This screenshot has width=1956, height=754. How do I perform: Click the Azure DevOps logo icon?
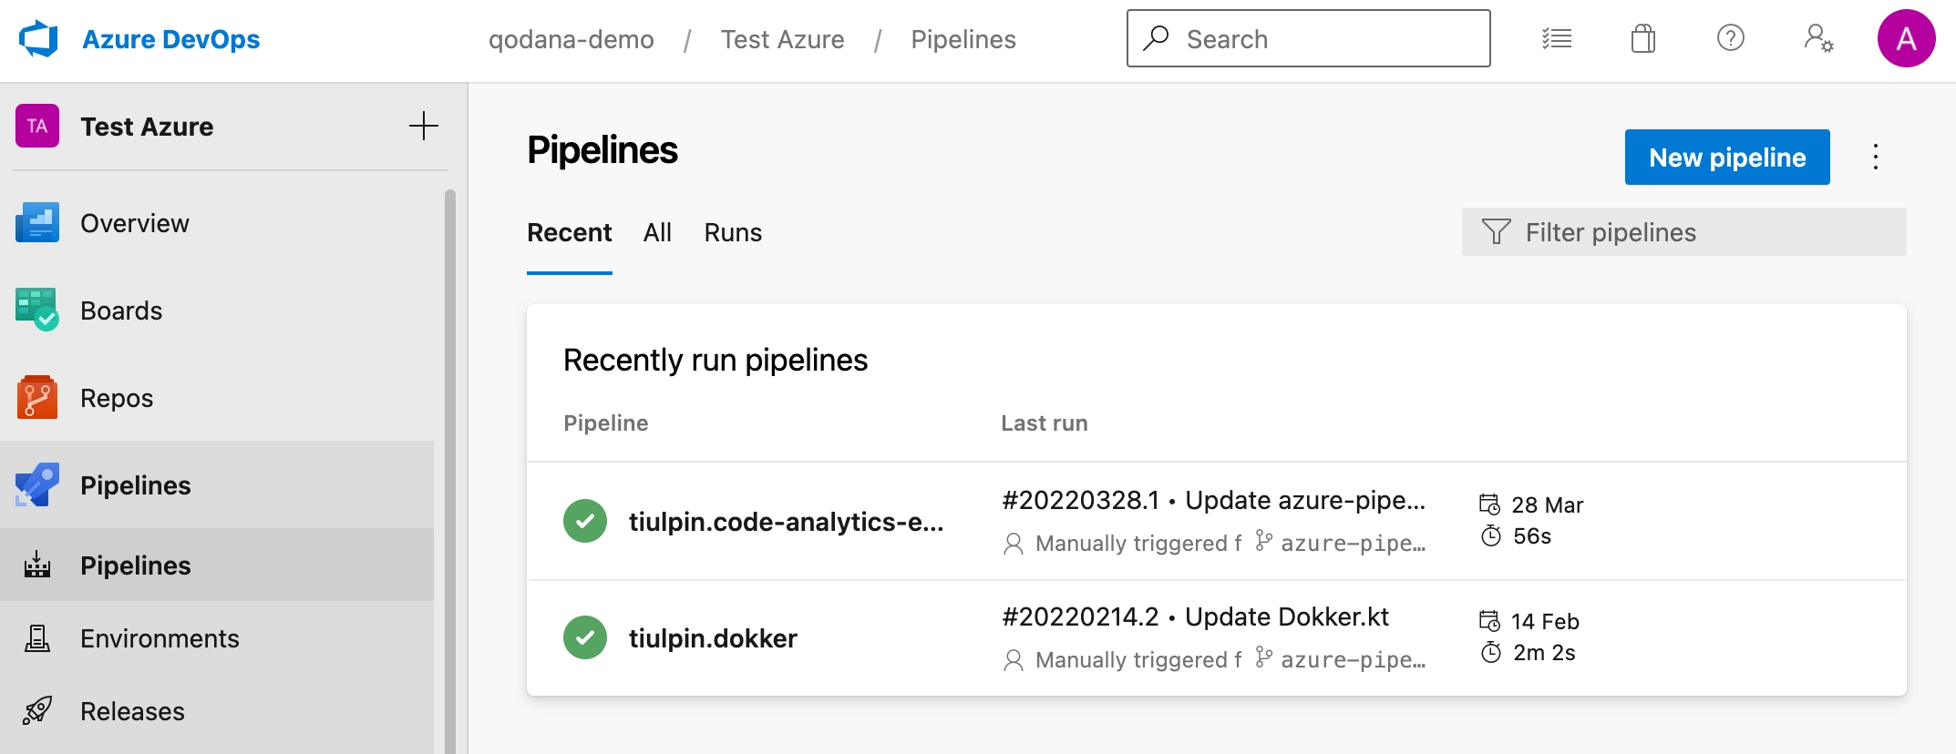coord(38,39)
